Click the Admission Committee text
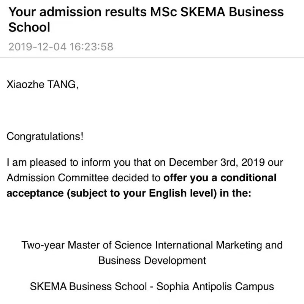The image size is (304, 304). [x=58, y=178]
